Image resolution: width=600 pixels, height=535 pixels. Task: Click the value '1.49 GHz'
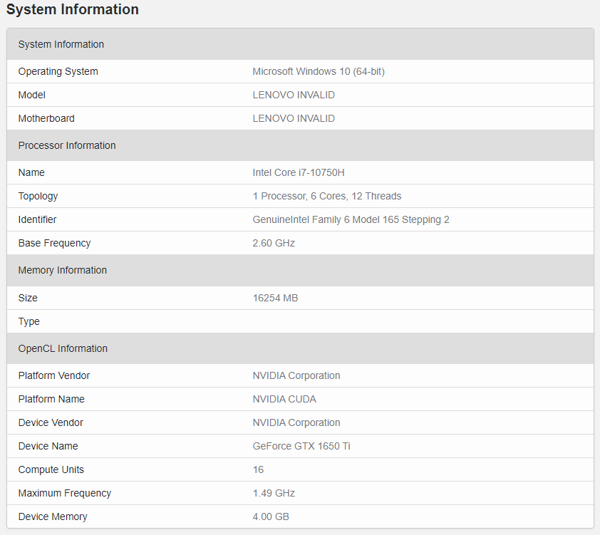[x=274, y=493]
